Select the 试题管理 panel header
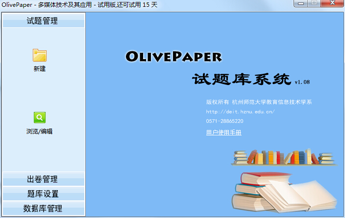Viewport: 345px width, 218px height. pos(43,21)
